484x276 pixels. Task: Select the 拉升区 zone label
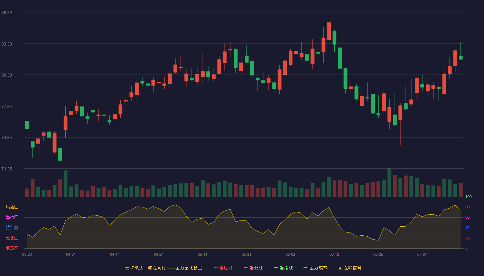click(x=12, y=228)
